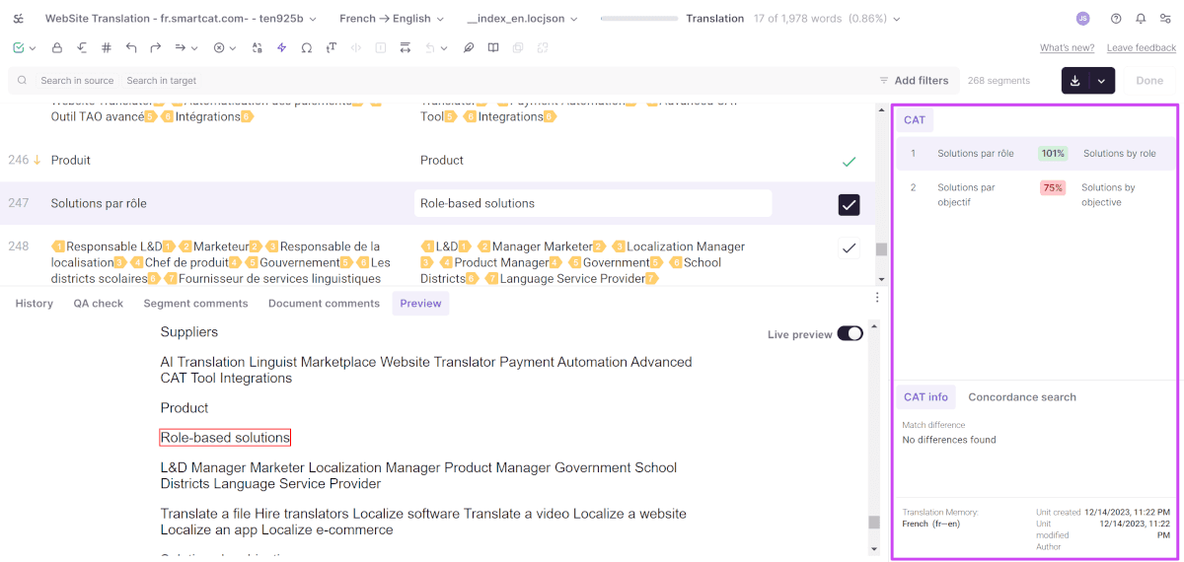Click the hash (#) toolbar icon
This screenshot has width=1184, height=562.
pyautogui.click(x=107, y=47)
